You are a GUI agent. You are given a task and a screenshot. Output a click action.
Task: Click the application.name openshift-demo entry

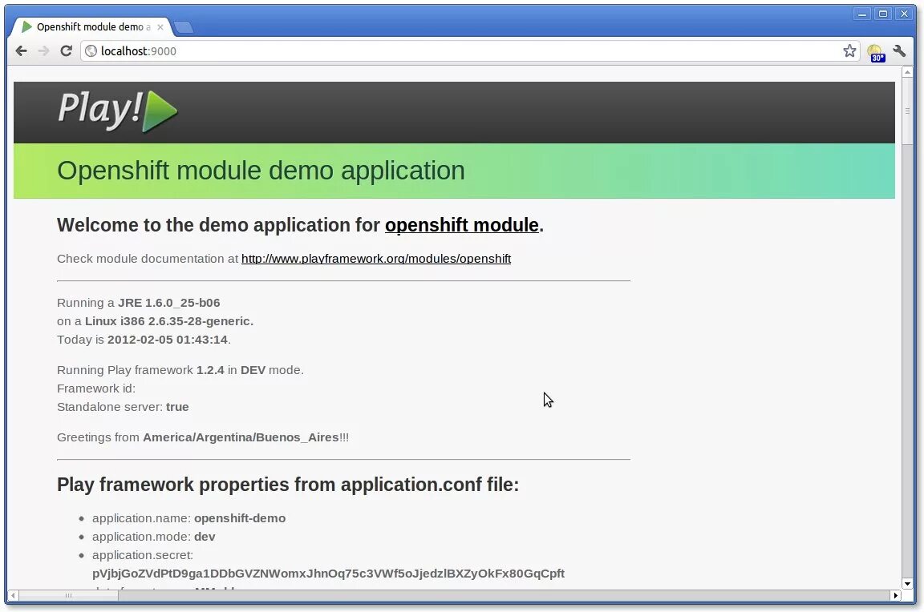click(x=188, y=518)
